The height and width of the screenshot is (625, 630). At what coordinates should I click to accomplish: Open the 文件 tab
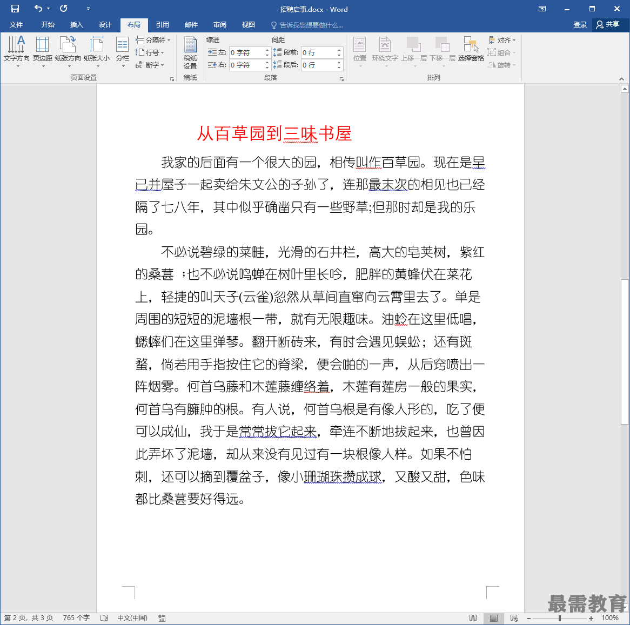pyautogui.click(x=16, y=24)
